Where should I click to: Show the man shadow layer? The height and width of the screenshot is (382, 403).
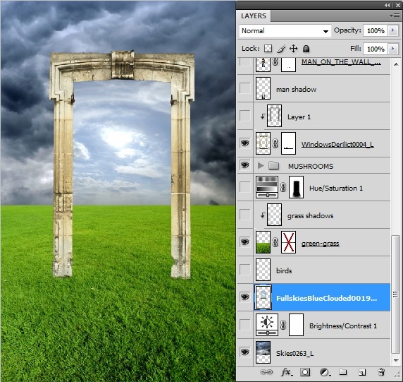[245, 88]
